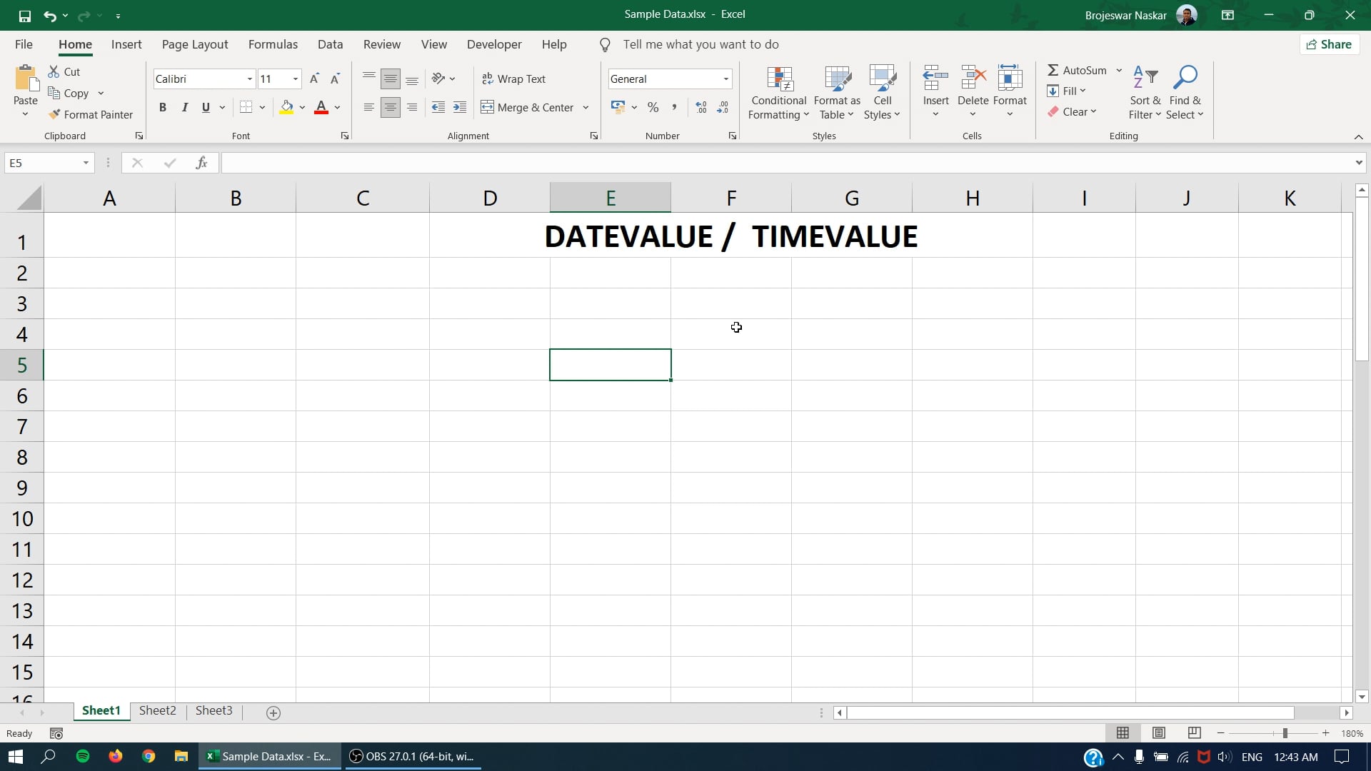Open the General number format dropdown
The image size is (1371, 771).
725,79
